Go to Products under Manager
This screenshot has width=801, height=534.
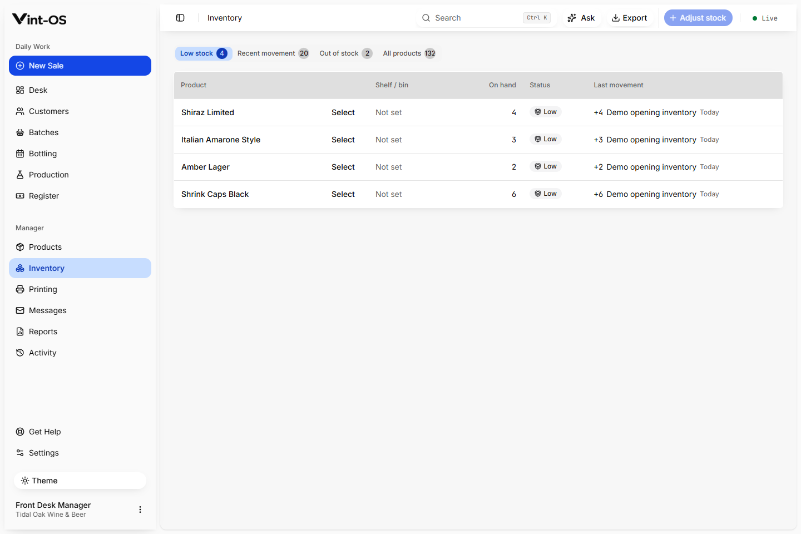tap(80, 247)
